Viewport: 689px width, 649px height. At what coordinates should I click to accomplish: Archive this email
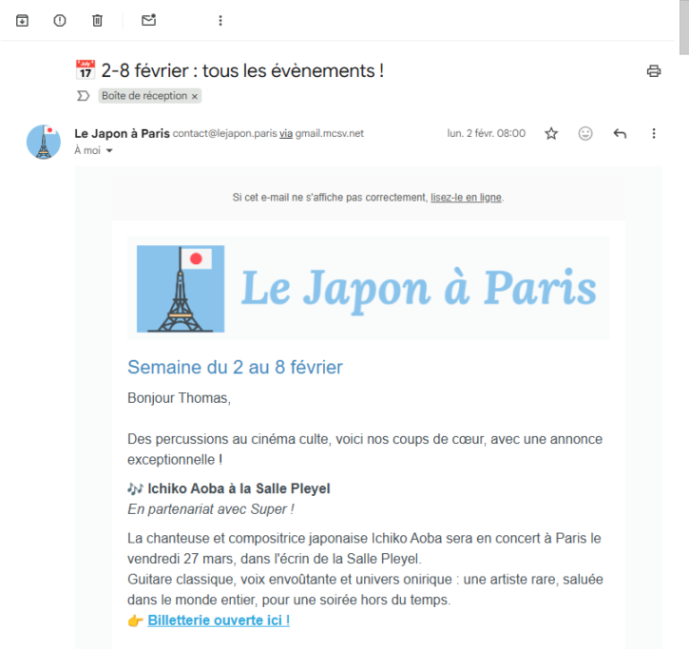22,20
